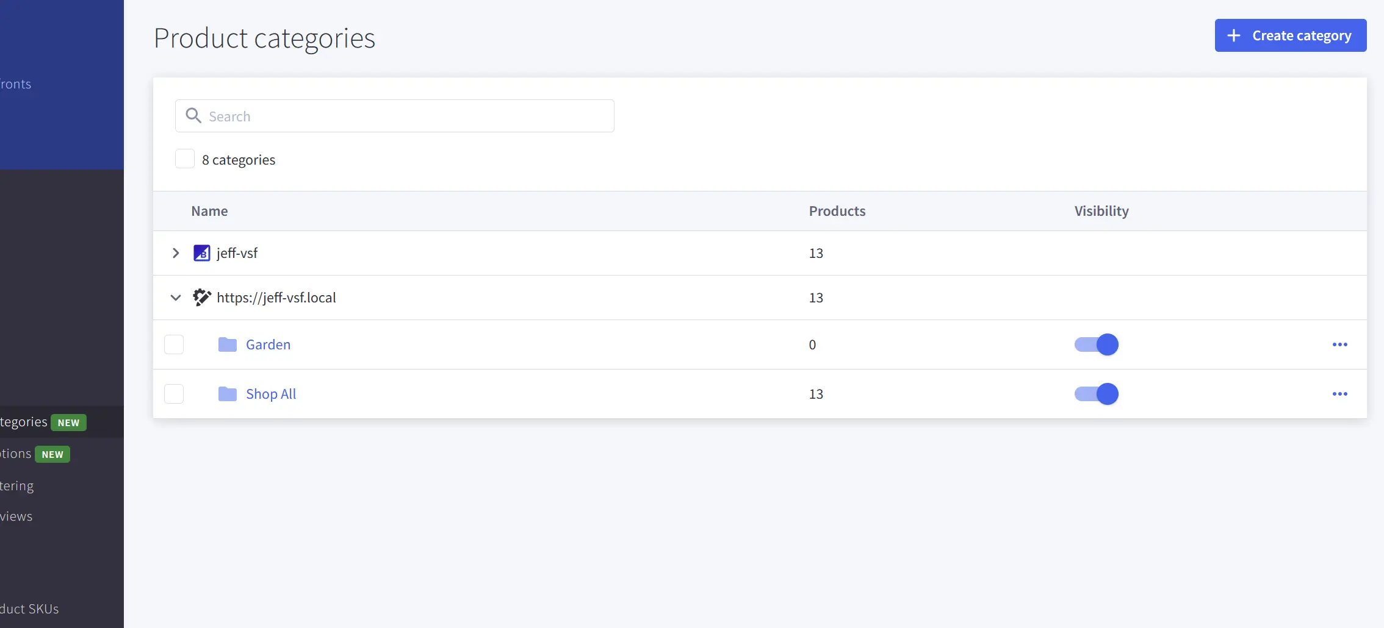Click the jeff-vsf BigCommerce channel icon
Screen dimensions: 1384x628
pos(201,252)
